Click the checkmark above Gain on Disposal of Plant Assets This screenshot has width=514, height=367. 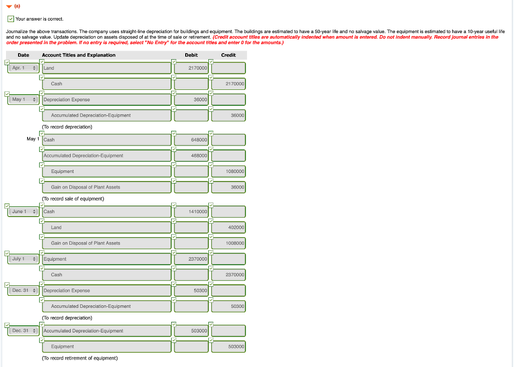[x=41, y=180]
